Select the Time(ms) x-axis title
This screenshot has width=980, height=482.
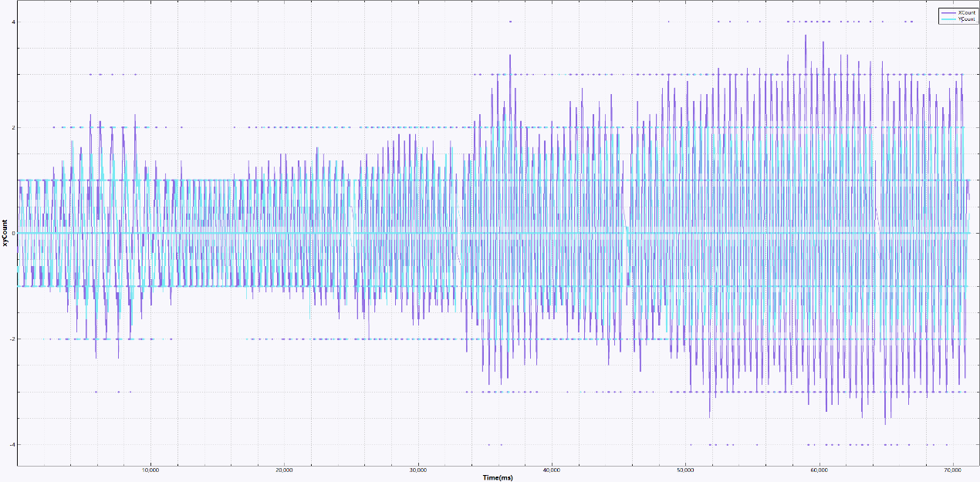[x=497, y=477]
